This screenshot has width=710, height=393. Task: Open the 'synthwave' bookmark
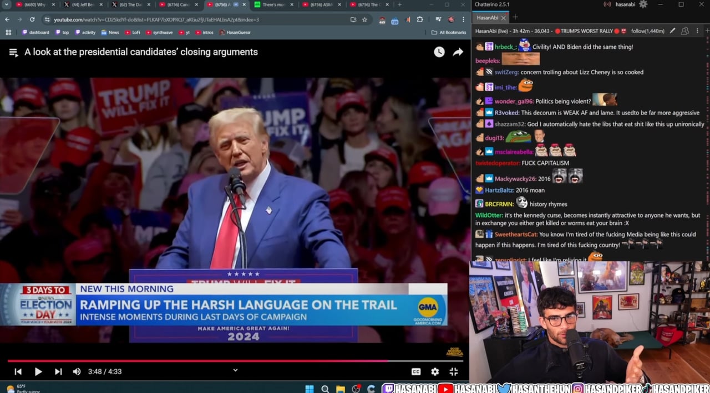pos(159,33)
